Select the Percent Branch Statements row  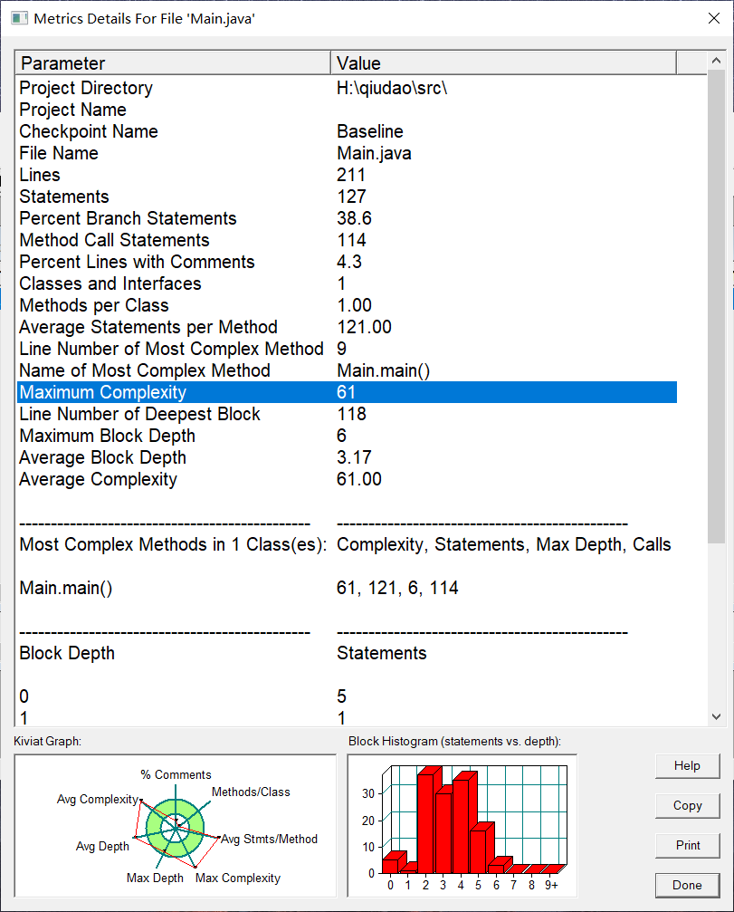[x=347, y=218]
